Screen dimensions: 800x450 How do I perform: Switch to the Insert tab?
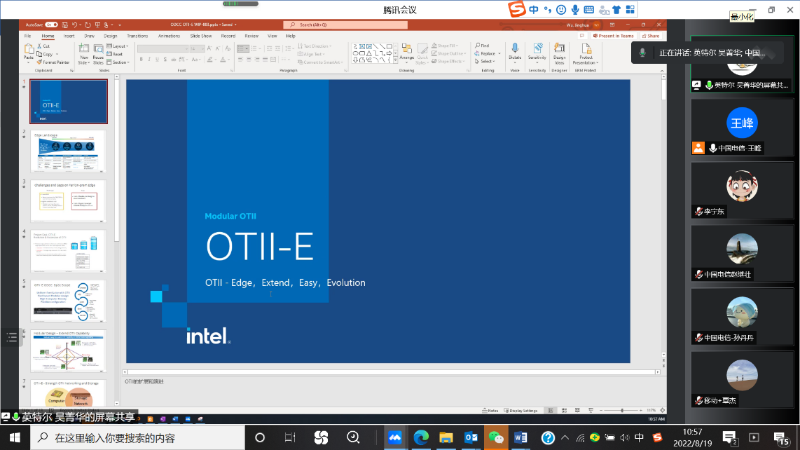coord(69,36)
